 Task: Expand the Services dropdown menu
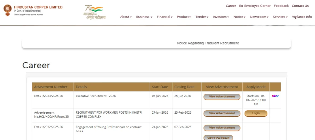pyautogui.click(x=280, y=17)
